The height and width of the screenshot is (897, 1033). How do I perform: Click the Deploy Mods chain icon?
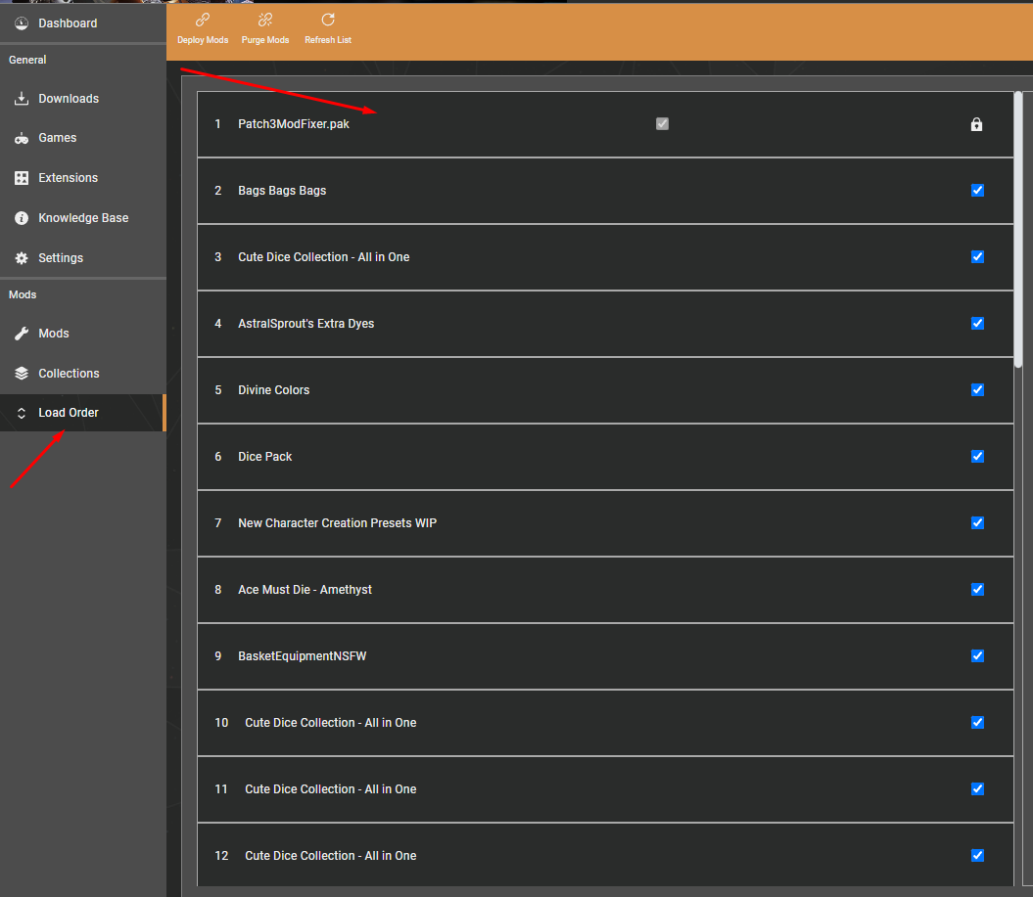tap(203, 20)
